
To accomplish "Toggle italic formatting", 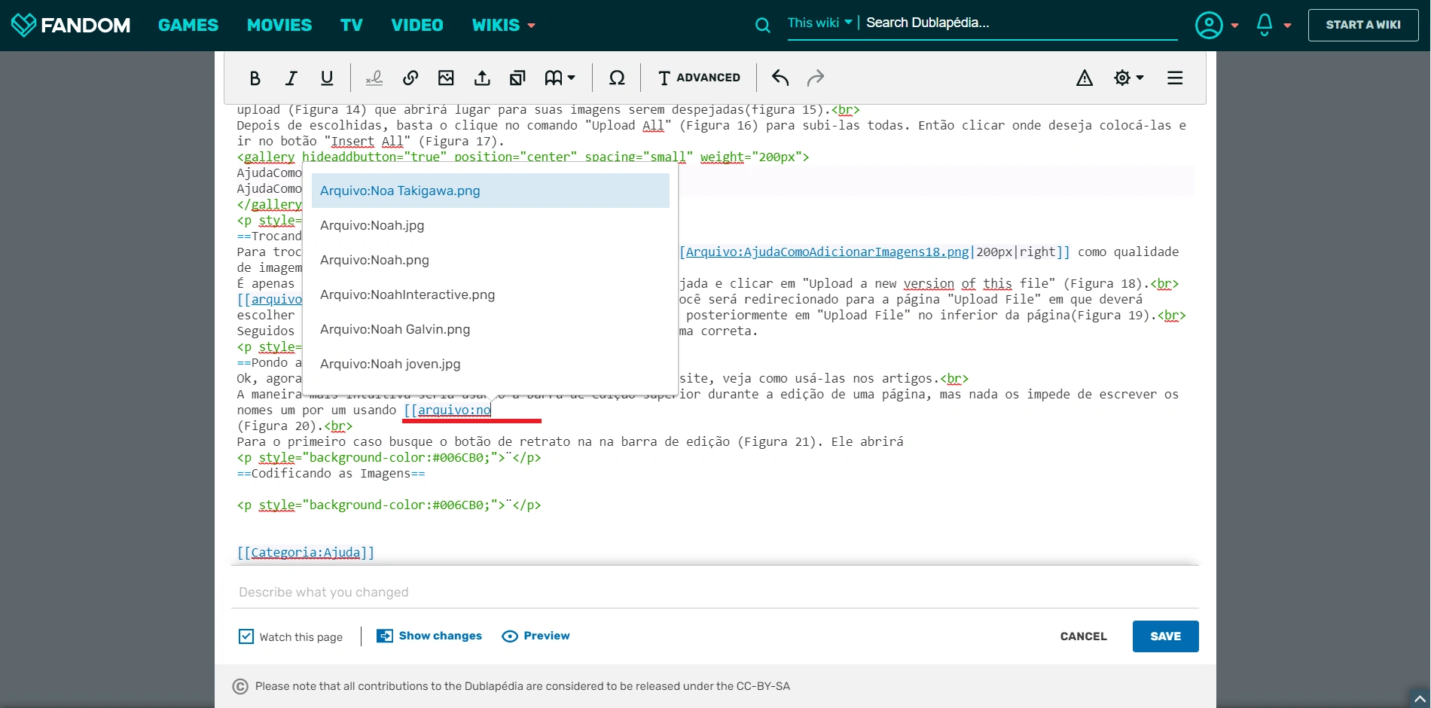I will (291, 78).
